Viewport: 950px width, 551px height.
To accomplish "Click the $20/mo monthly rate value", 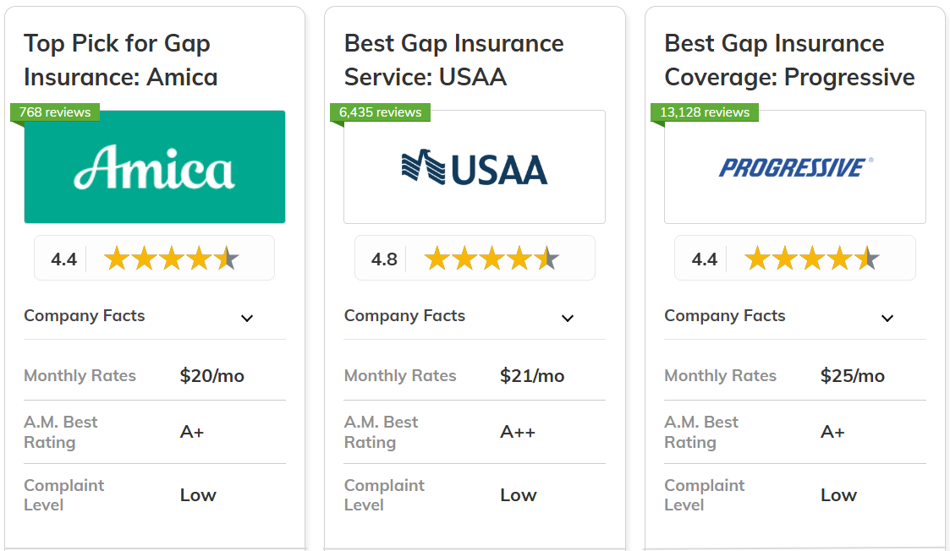I will tap(212, 375).
